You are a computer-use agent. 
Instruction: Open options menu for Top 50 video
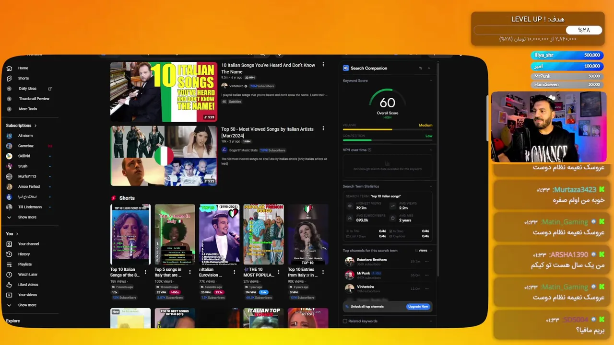[323, 128]
